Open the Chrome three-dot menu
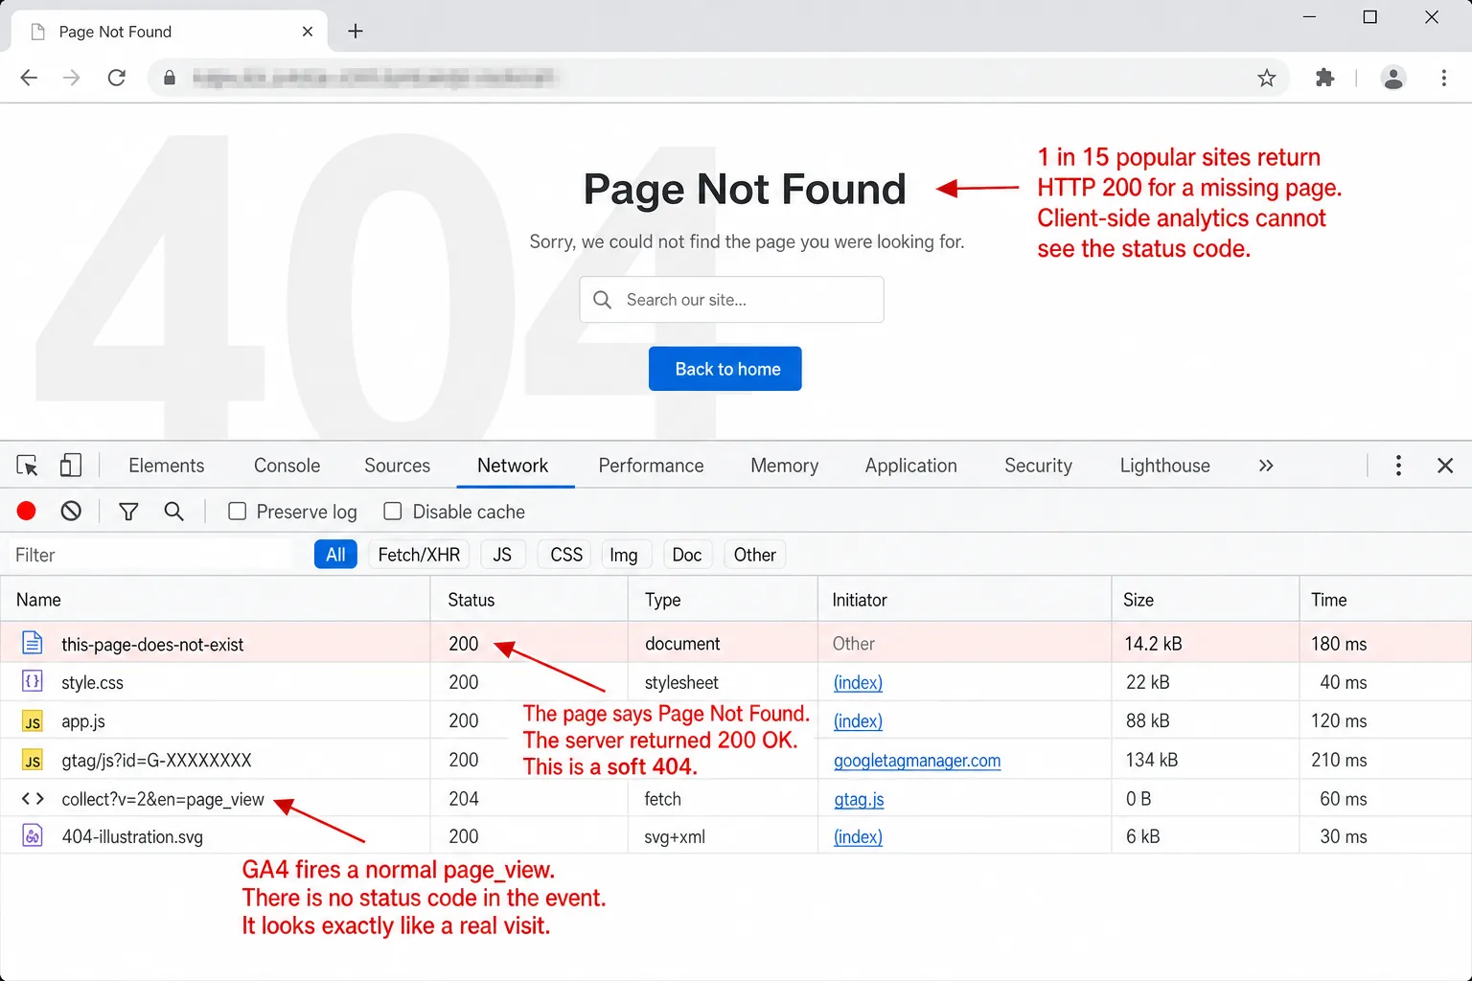Screen dimensions: 1472x981 click(1444, 78)
